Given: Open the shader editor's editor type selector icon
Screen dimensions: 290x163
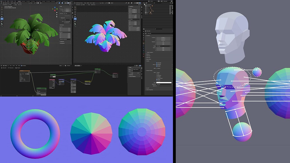Looking at the screenshot, I should click(x=1, y=65).
